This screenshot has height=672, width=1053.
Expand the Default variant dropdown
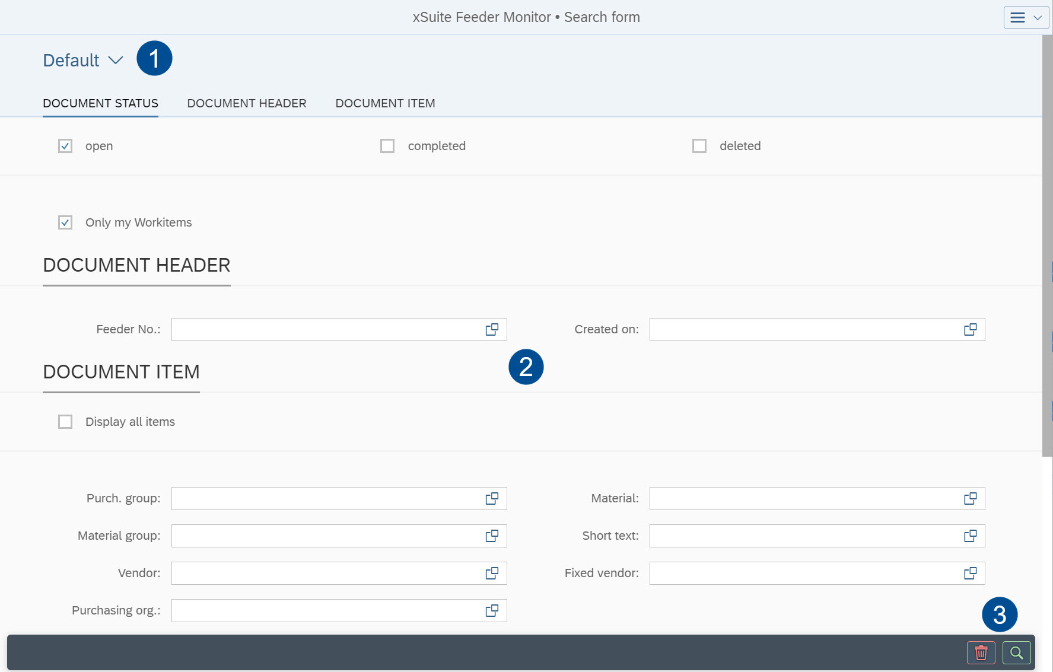[82, 60]
